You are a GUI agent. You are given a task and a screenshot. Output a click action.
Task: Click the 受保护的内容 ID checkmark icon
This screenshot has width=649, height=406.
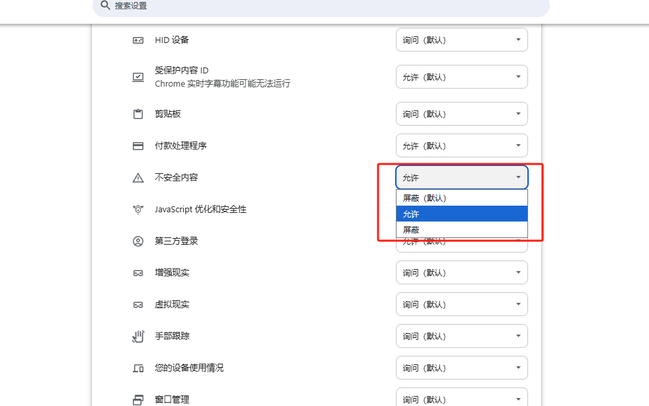pyautogui.click(x=137, y=77)
